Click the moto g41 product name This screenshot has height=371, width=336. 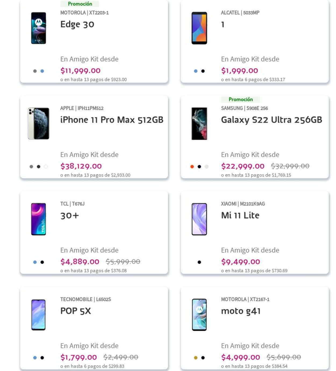[241, 311]
